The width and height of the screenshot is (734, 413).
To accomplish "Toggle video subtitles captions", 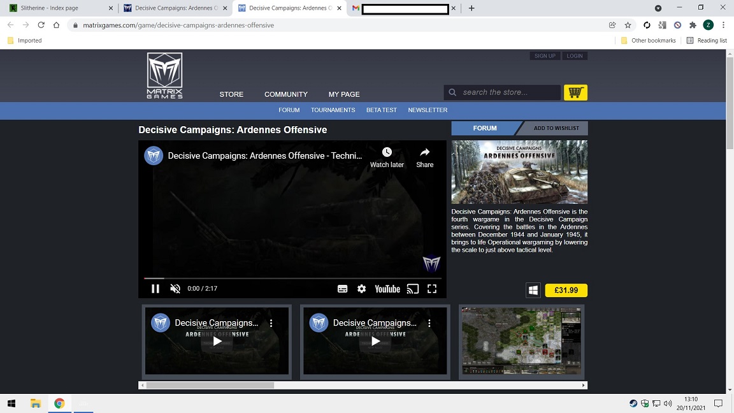I will (342, 289).
